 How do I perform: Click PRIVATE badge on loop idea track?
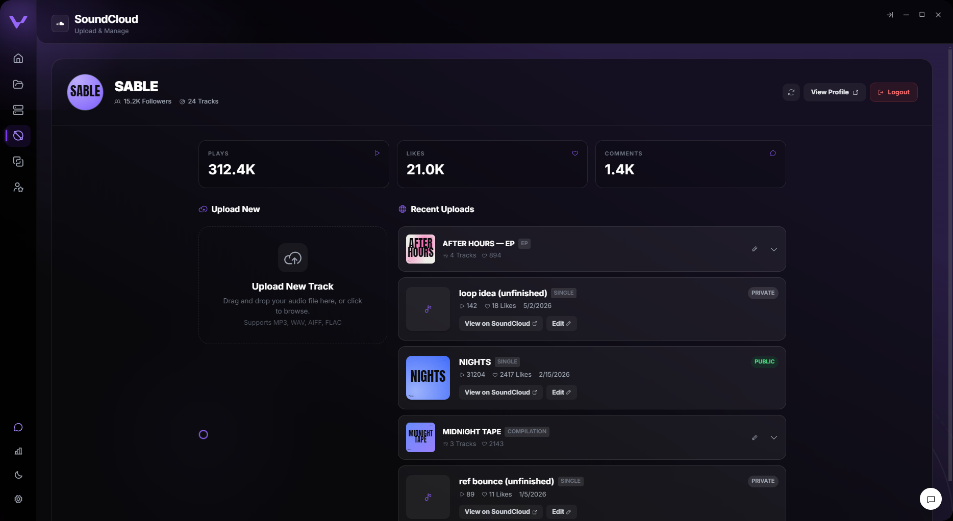(x=763, y=293)
